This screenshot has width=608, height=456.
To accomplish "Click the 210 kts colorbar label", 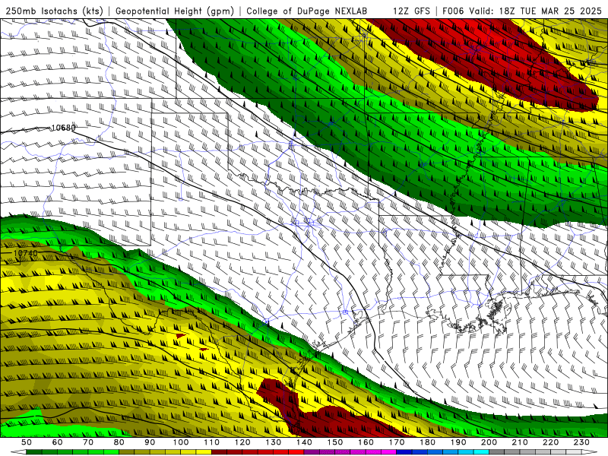I will [520, 442].
